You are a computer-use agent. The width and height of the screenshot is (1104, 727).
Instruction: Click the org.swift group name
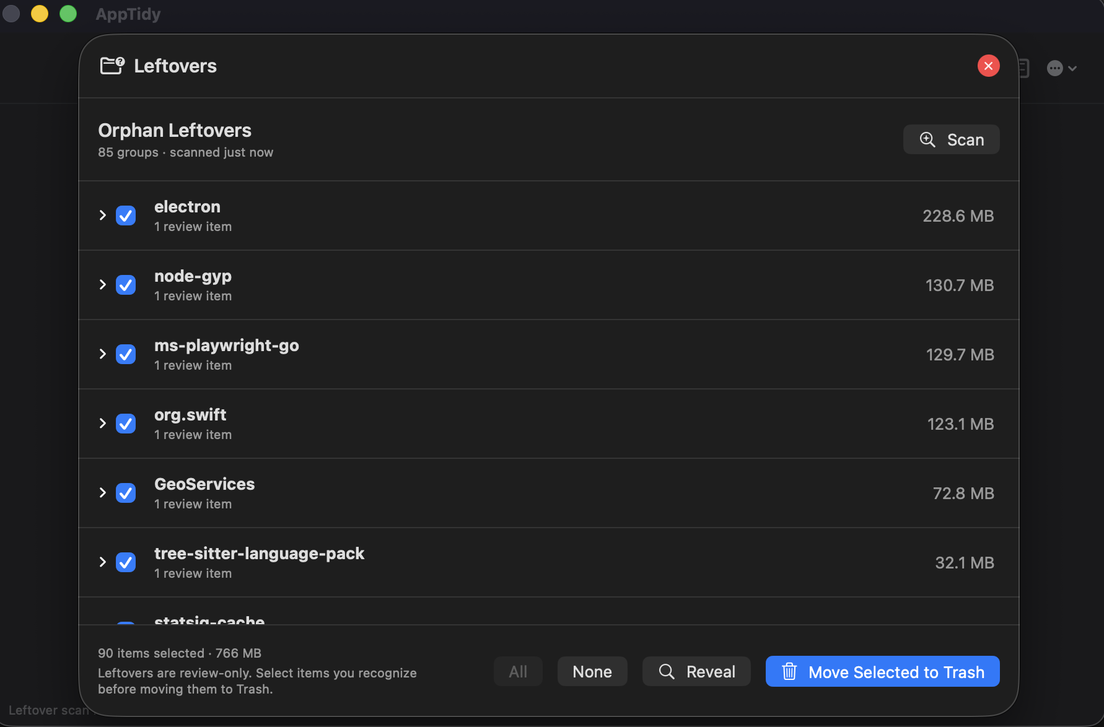[x=190, y=416]
